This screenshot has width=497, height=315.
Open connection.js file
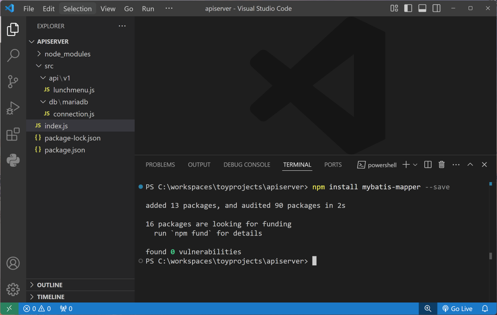tap(80, 114)
